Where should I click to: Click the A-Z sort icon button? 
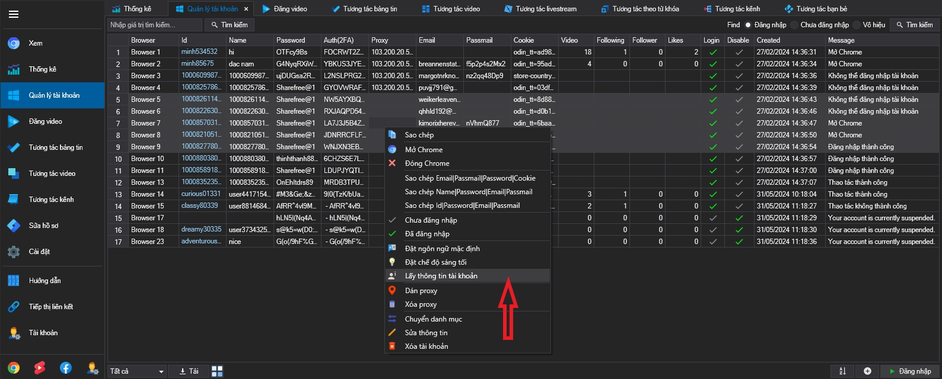tap(842, 371)
